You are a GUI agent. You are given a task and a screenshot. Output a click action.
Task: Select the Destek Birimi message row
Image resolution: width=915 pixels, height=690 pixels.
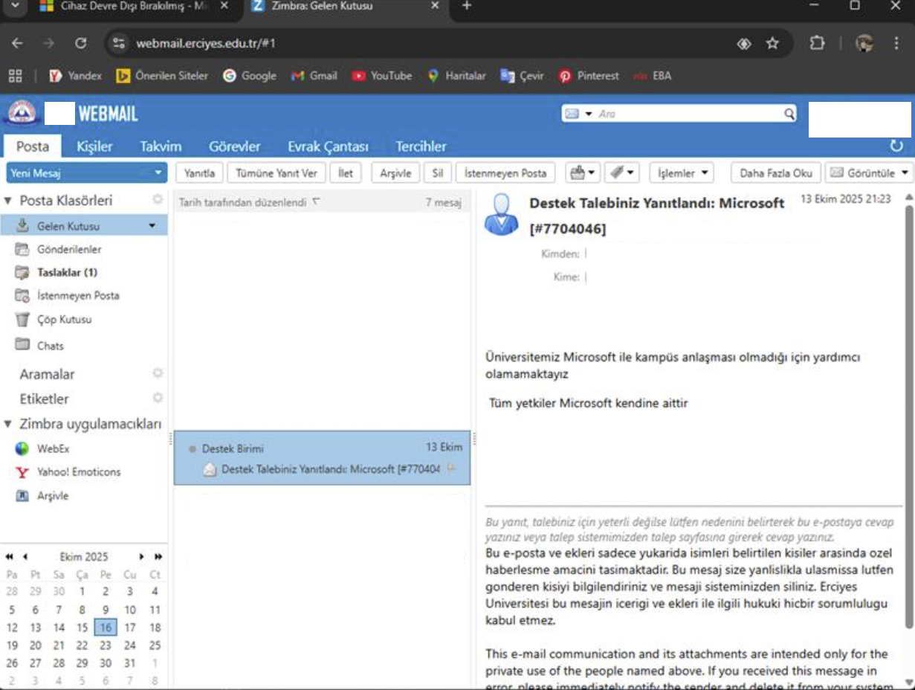(x=322, y=458)
